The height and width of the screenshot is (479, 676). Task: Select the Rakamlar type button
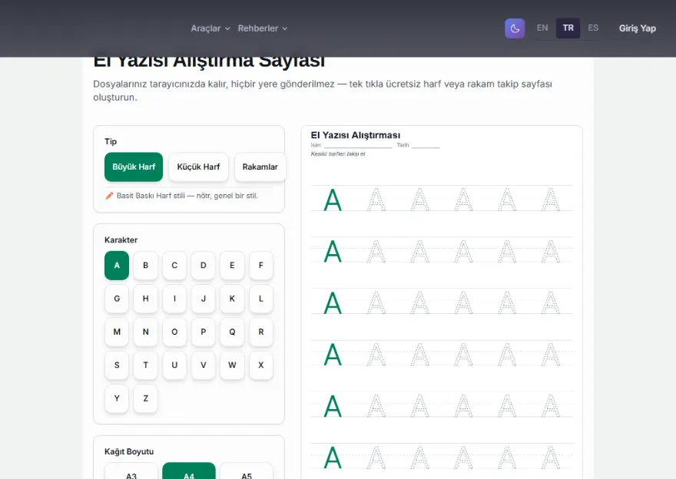click(x=260, y=167)
